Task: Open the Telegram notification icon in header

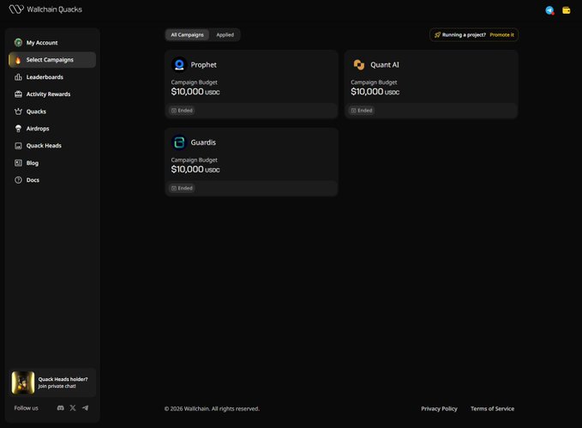Action: [x=549, y=10]
